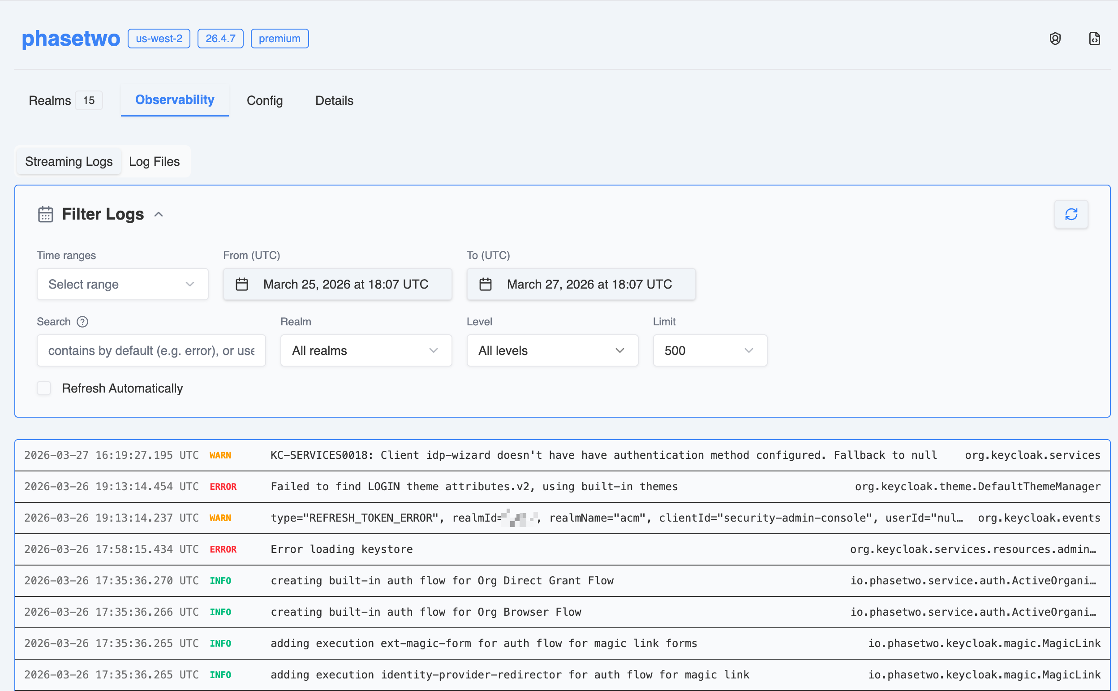Image resolution: width=1118 pixels, height=691 pixels.
Task: Click the 26.4.7 version badge
Action: click(x=220, y=39)
